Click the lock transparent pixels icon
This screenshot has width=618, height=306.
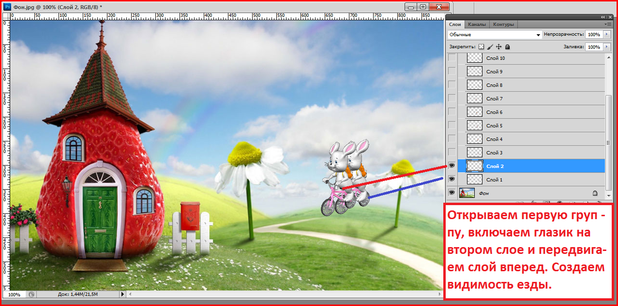click(481, 47)
